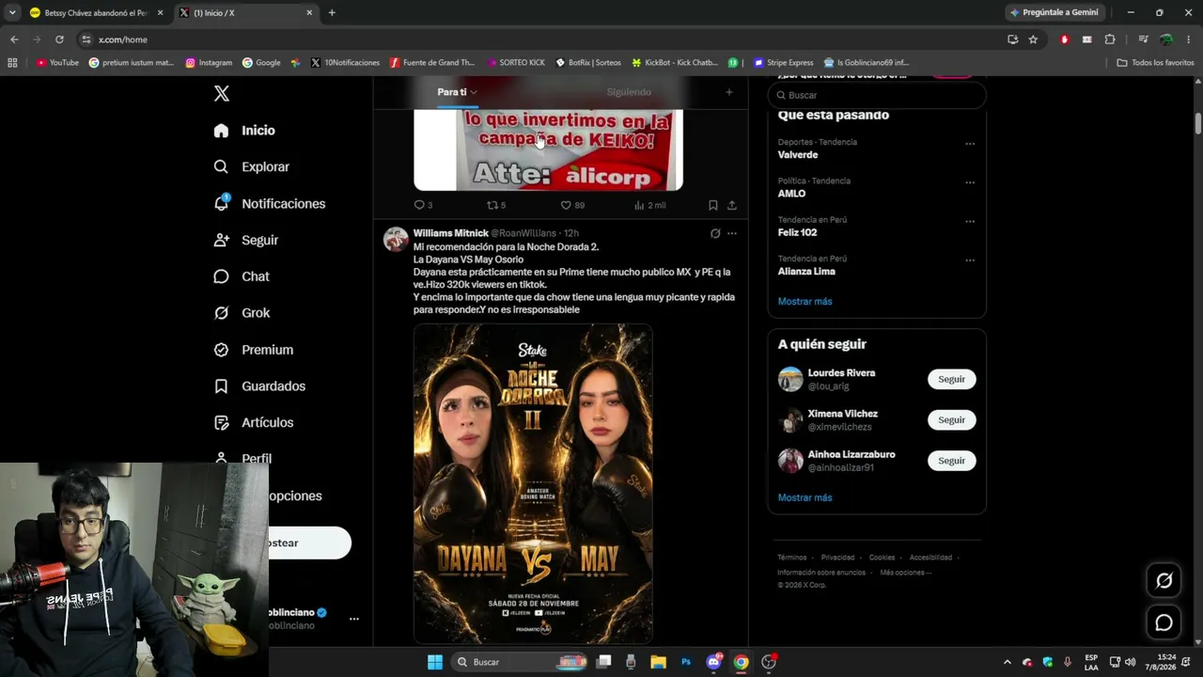Open Chrome three-dot menu
The width and height of the screenshot is (1203, 677).
tap(1189, 39)
